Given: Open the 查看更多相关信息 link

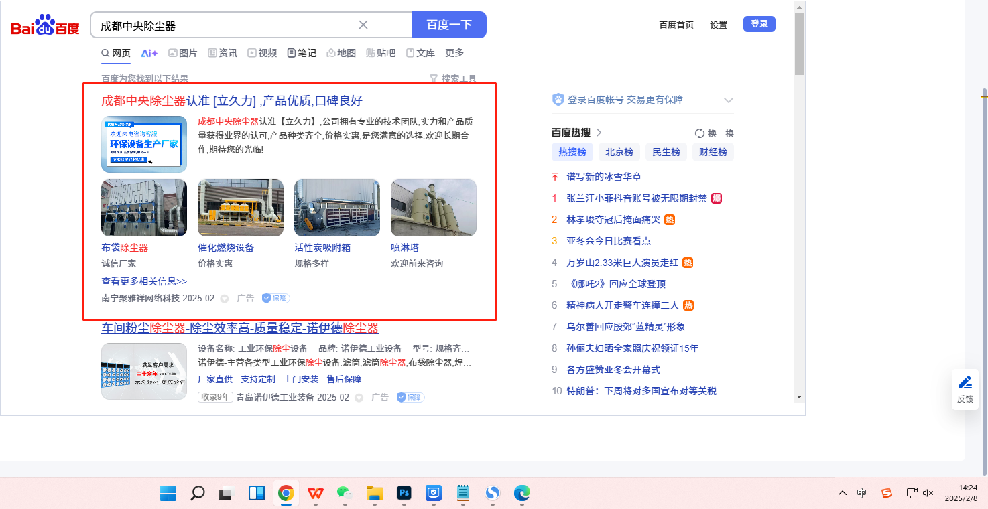Looking at the screenshot, I should point(144,281).
